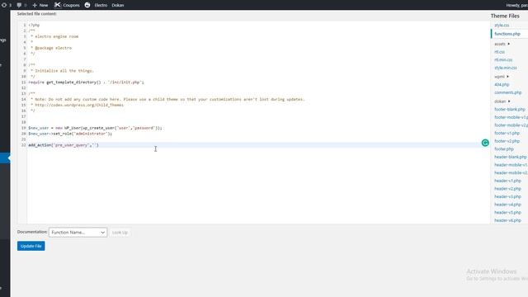Open style.min.css theme file
This screenshot has height=297, width=528.
506,68
